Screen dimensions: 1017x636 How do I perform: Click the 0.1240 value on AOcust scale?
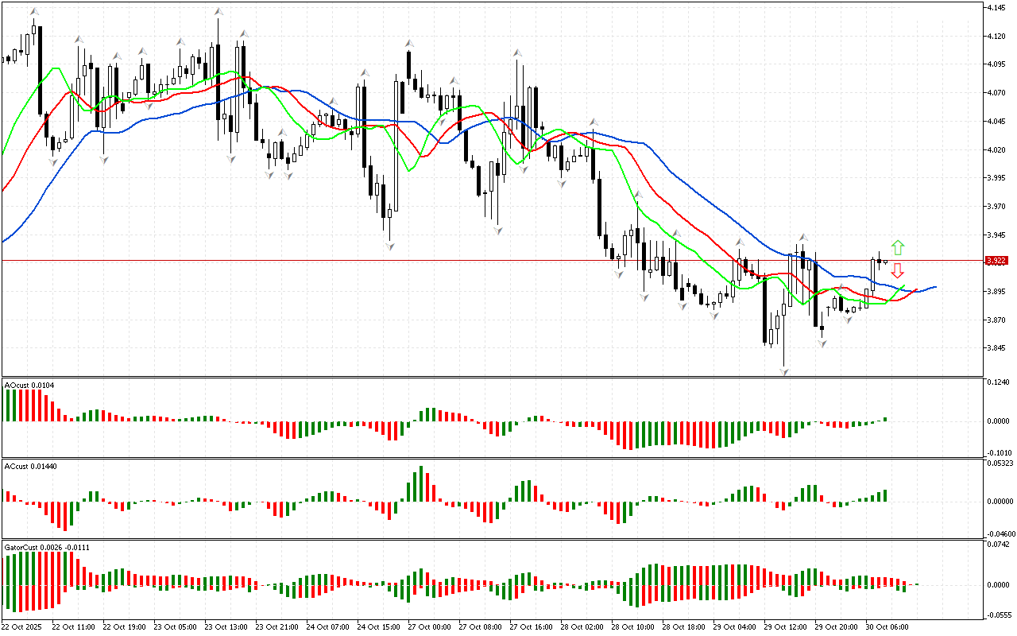(998, 383)
